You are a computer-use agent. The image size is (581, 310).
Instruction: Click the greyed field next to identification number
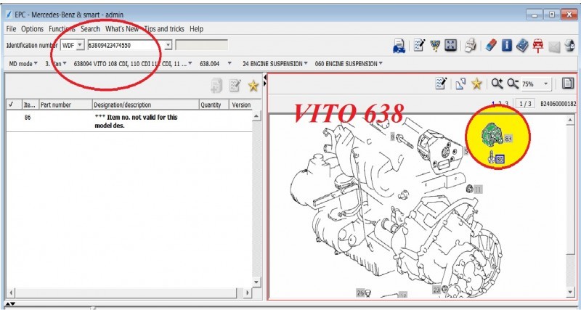point(202,45)
